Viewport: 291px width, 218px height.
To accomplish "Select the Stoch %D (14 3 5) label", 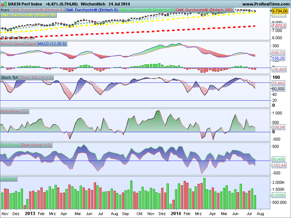I will (36, 77).
